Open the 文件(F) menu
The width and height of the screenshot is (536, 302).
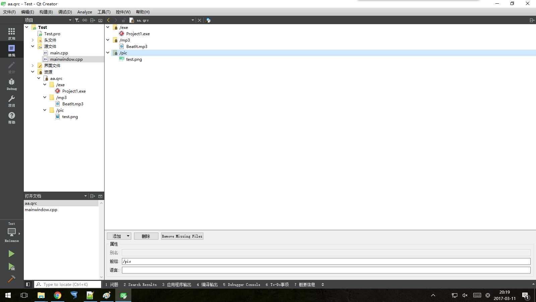9,12
